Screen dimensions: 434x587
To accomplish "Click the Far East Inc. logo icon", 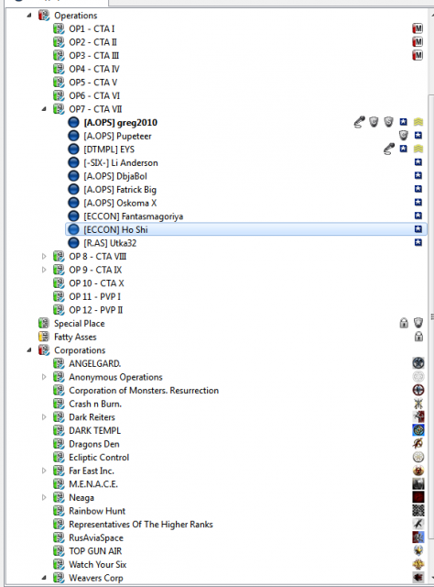I will (x=418, y=471).
